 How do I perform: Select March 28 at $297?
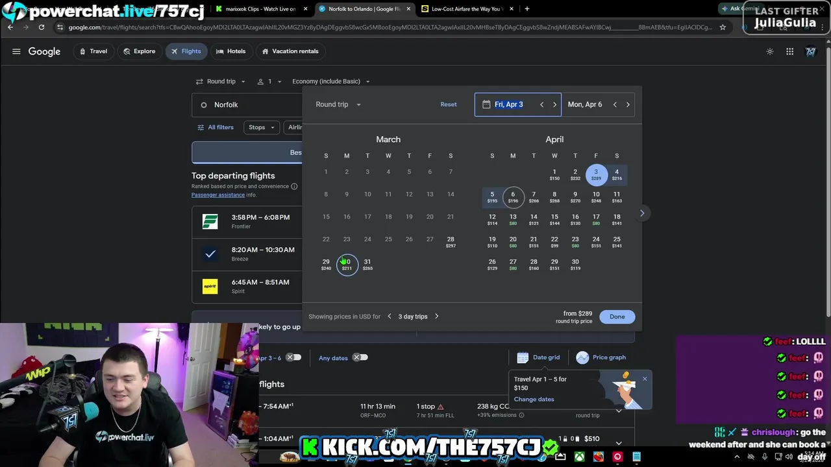coord(451,242)
